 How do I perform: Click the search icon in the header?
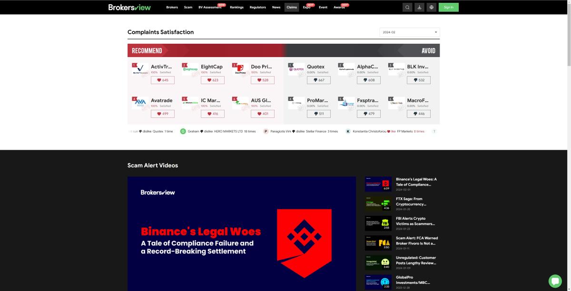407,7
